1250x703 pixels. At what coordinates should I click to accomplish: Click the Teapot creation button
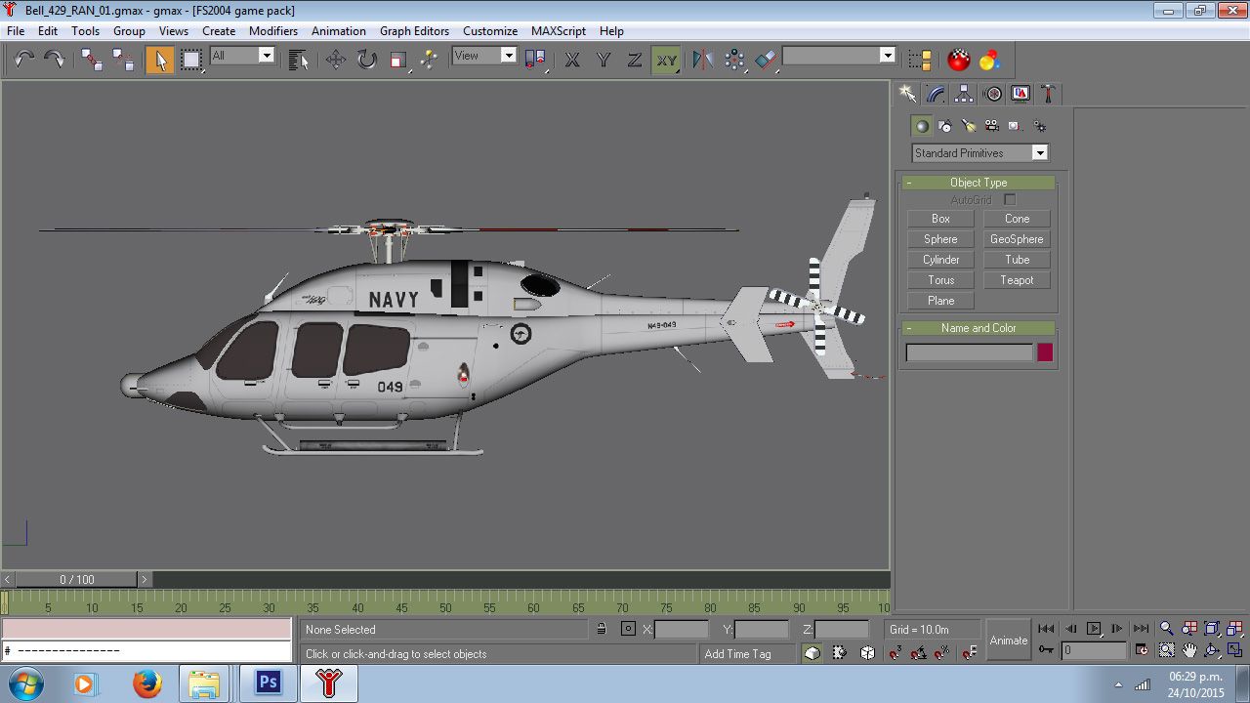coord(1017,280)
